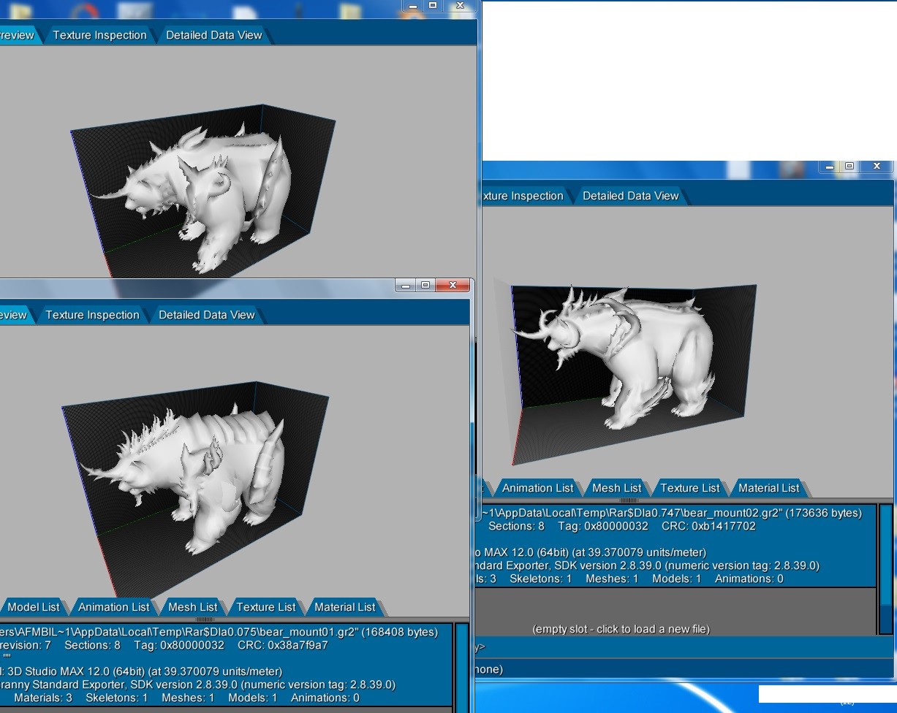The image size is (897, 713).
Task: Select Animation List tab in bear_mount01 window
Action: pos(113,607)
